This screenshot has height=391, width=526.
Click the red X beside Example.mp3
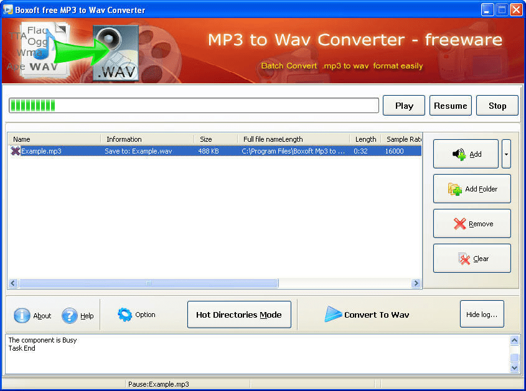13,150
